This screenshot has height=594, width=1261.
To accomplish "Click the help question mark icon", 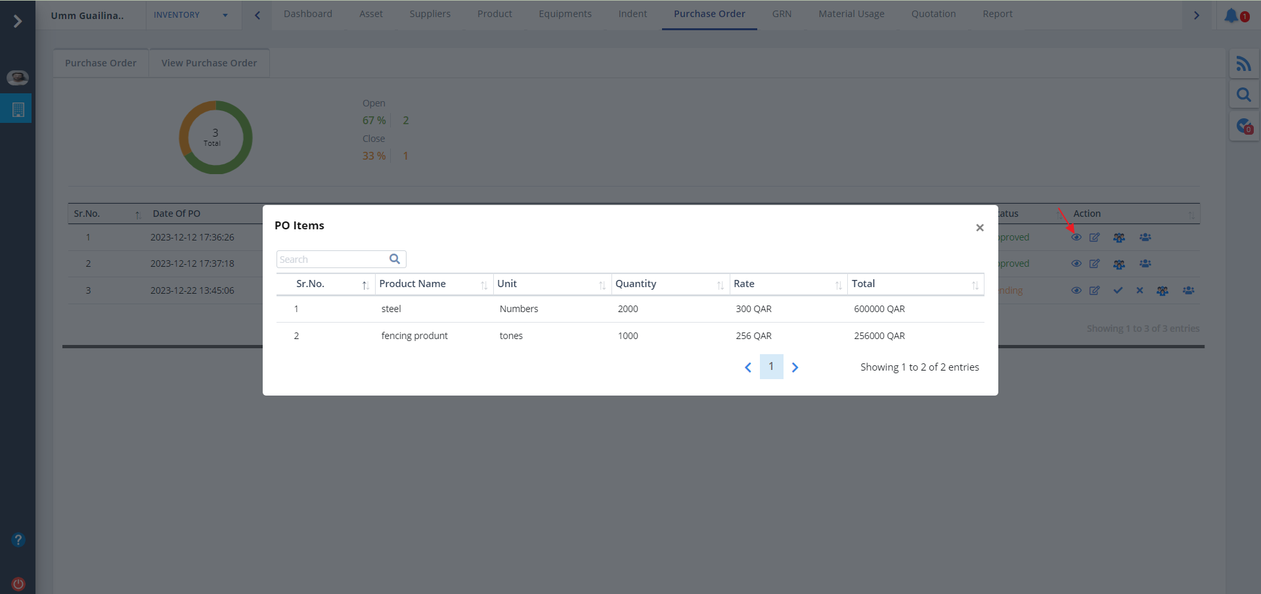I will click(18, 540).
